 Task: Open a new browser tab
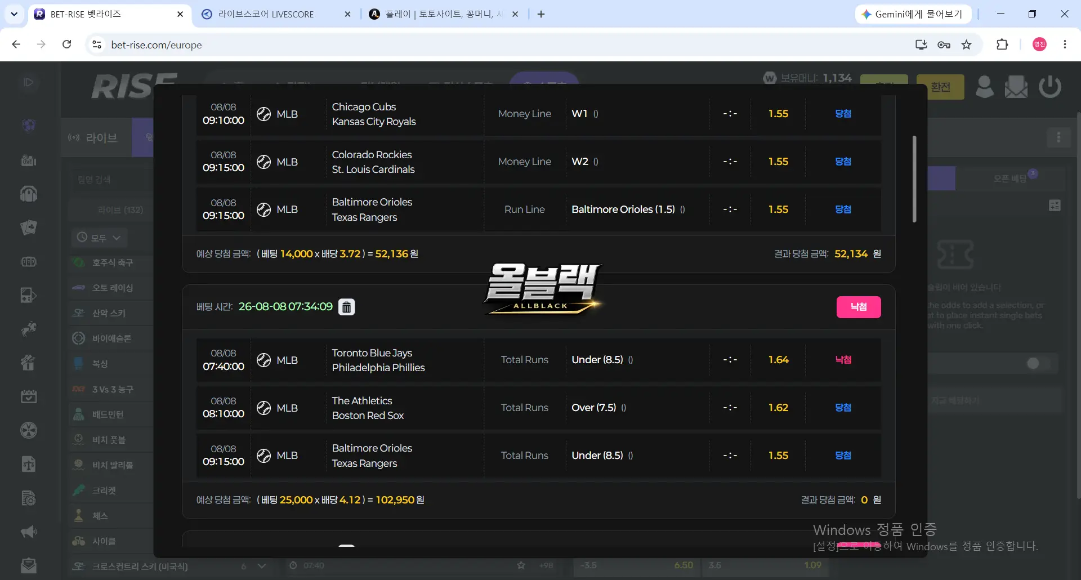[541, 14]
